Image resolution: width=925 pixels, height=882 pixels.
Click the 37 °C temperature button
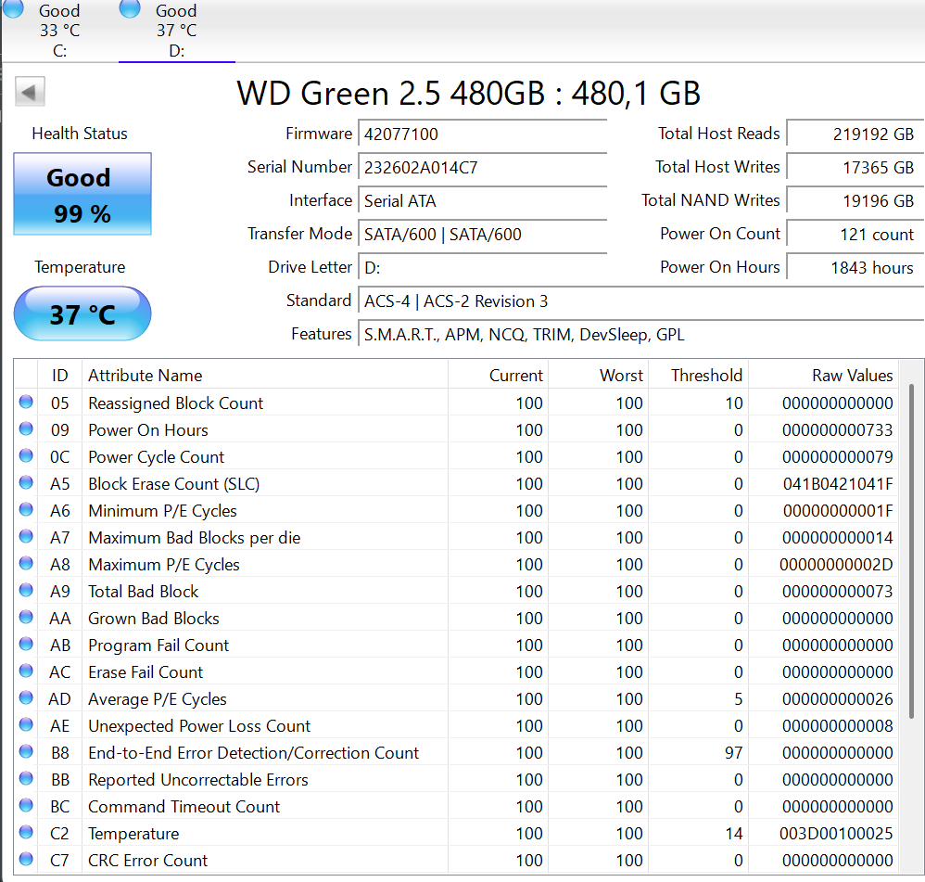[82, 314]
